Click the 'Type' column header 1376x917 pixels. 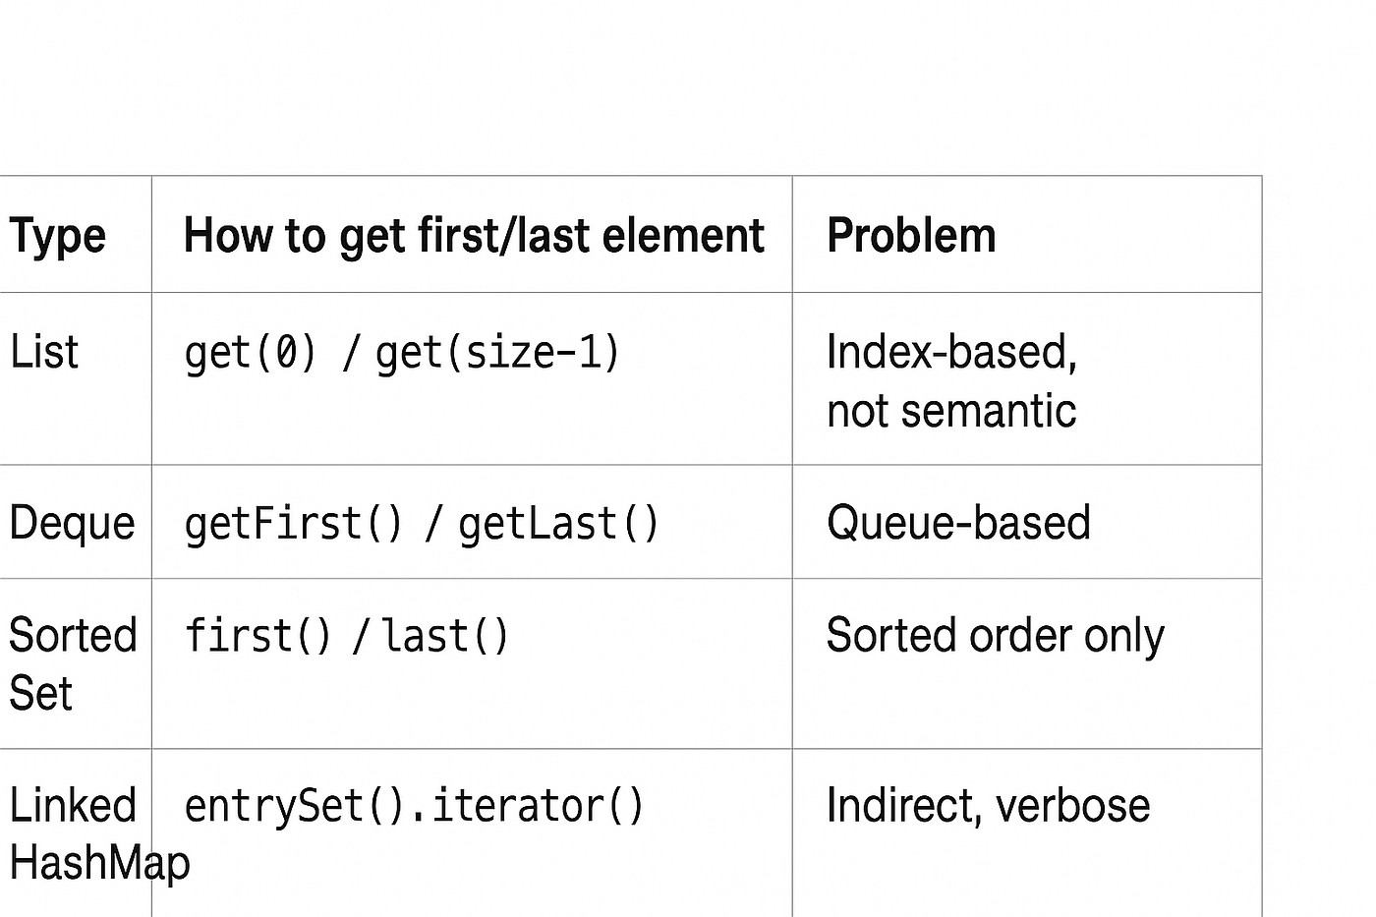(x=57, y=236)
